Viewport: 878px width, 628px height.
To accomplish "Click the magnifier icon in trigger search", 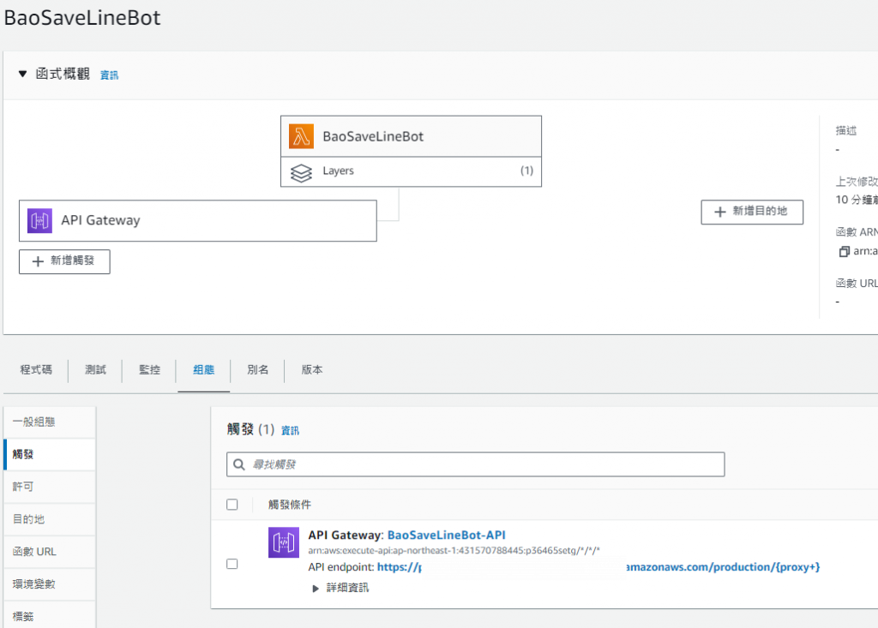I will tap(239, 464).
